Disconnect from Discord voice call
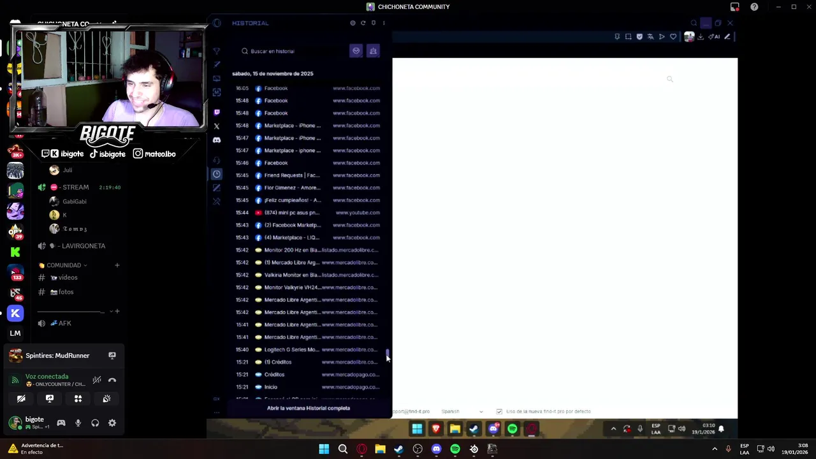 [112, 380]
